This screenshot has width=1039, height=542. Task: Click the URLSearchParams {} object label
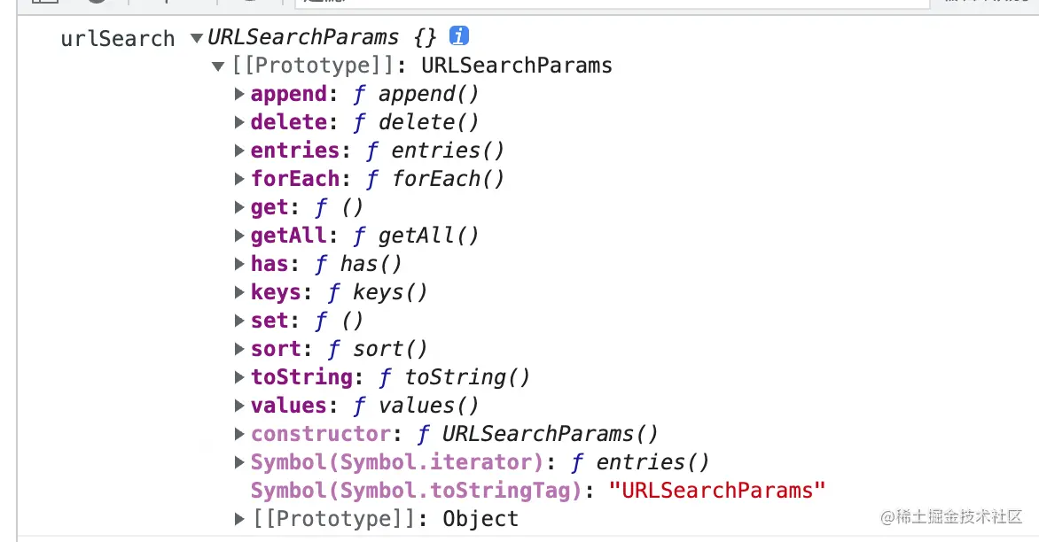pos(322,37)
